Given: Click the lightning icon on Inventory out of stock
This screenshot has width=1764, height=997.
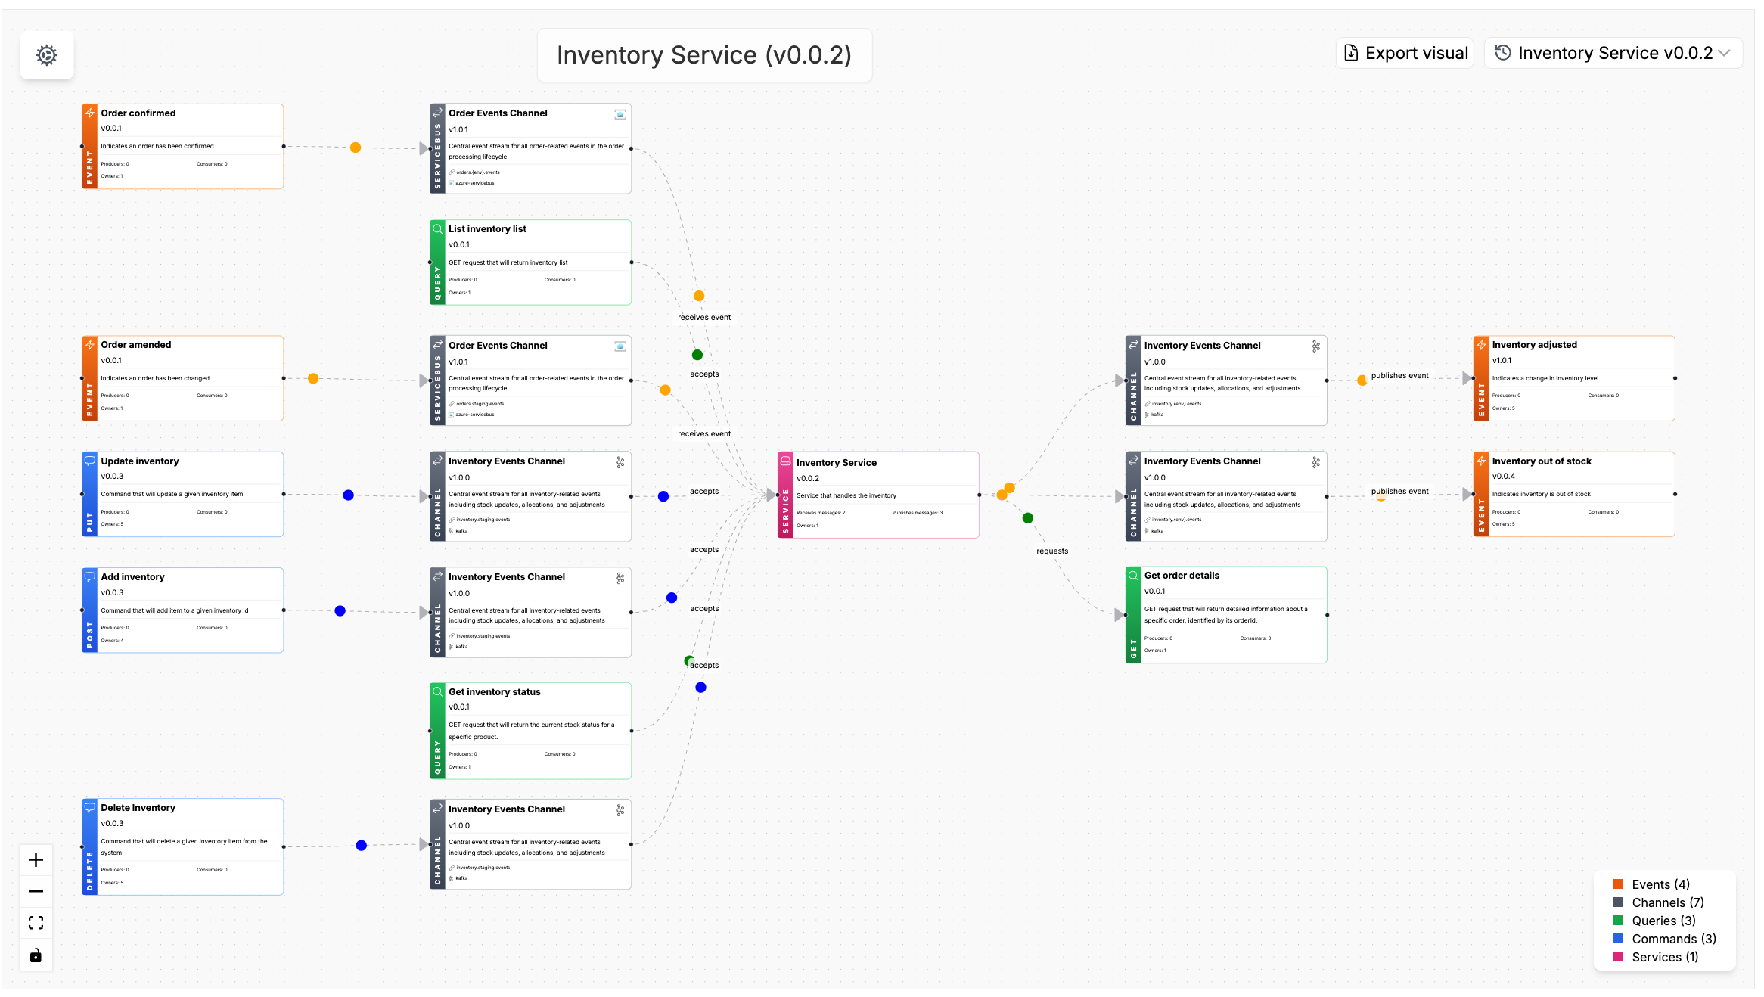Looking at the screenshot, I should [x=1480, y=460].
